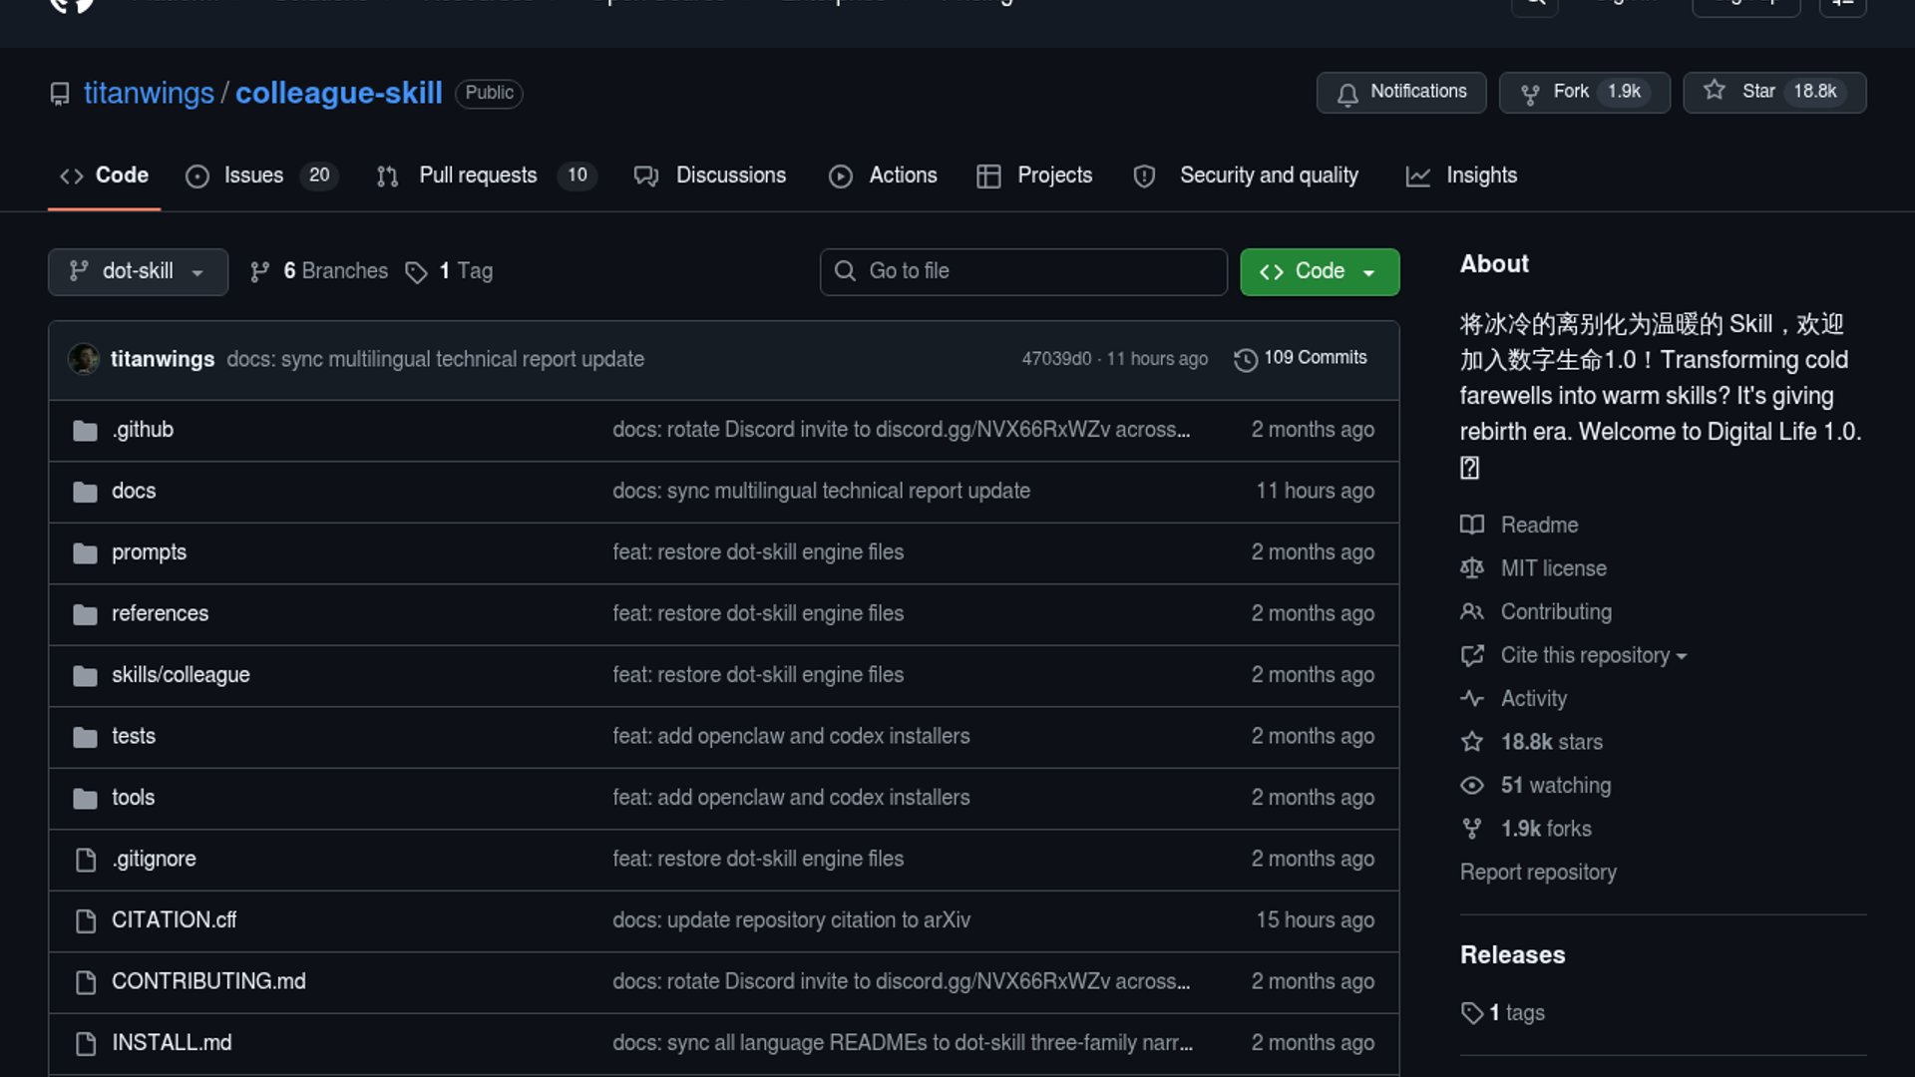The height and width of the screenshot is (1077, 1915).
Task: Open the Insights tab
Action: pos(1461,176)
